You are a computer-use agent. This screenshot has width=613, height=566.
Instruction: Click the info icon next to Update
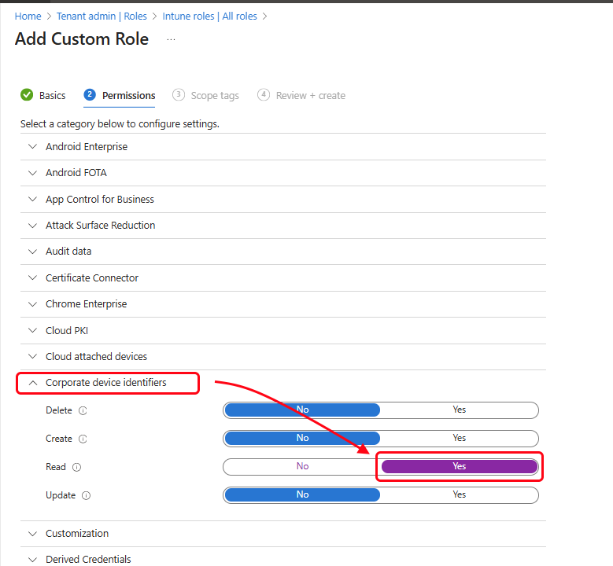(86, 495)
